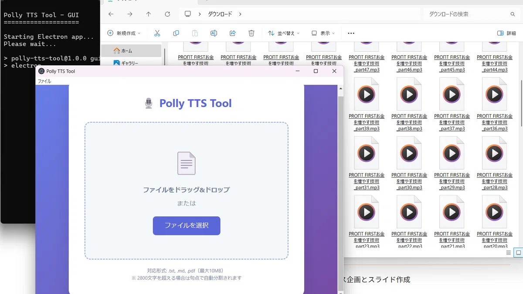Click the search magnifier icon in Explorer
Viewport: 523px width, 294px height.
513,14
